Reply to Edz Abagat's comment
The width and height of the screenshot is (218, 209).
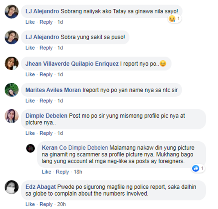point(46,204)
